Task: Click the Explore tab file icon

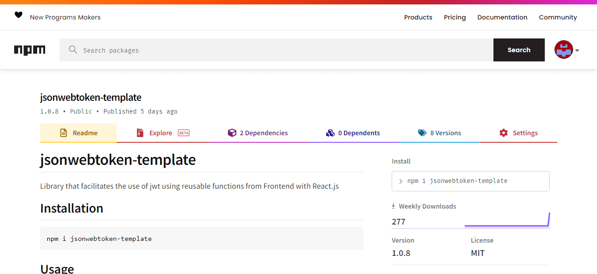Action: click(x=140, y=133)
